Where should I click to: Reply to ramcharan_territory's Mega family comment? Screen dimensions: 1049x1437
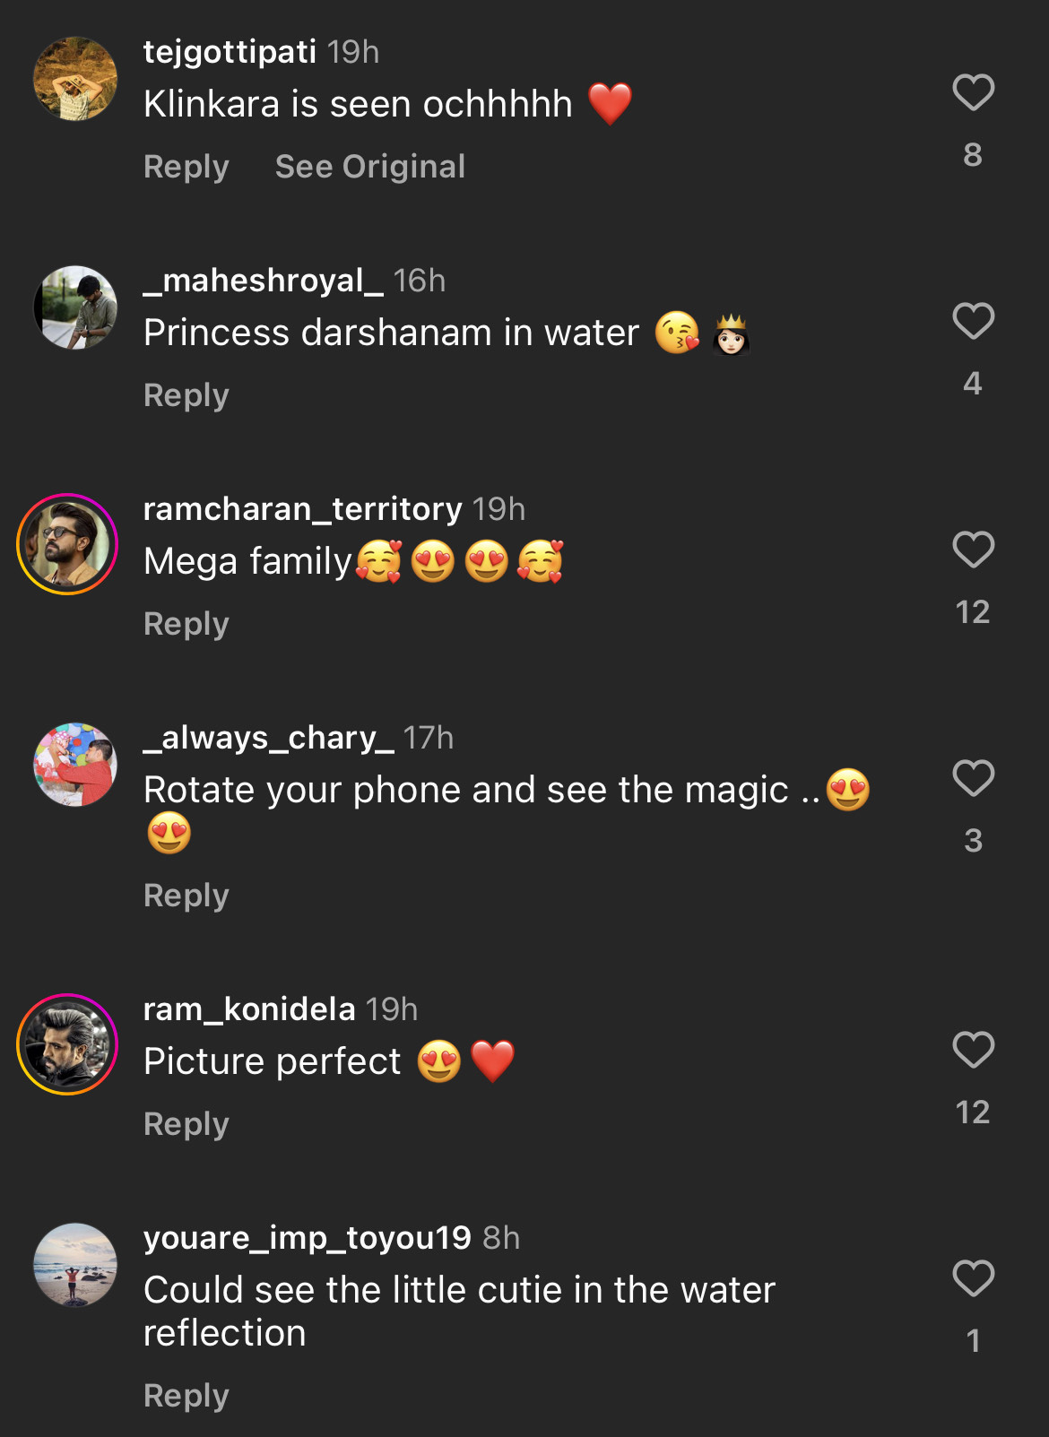186,624
